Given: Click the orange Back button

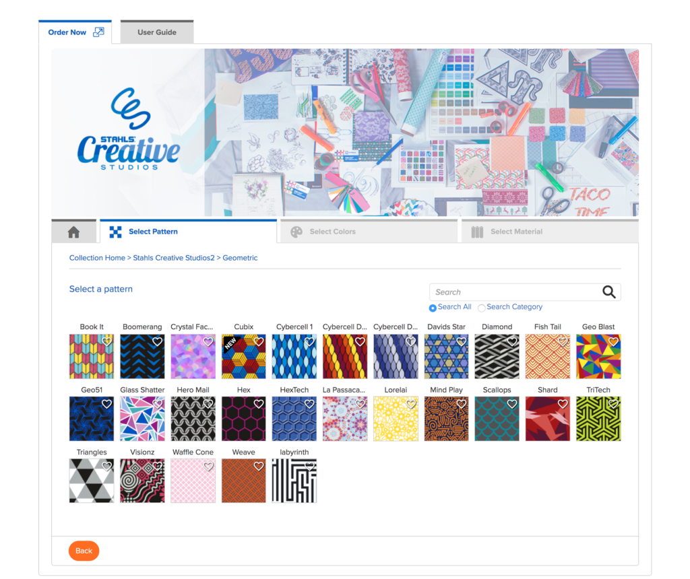Looking at the screenshot, I should point(84,551).
